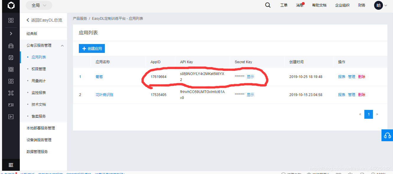
Task: Click the 创建时间 column header
Action: click(296, 62)
